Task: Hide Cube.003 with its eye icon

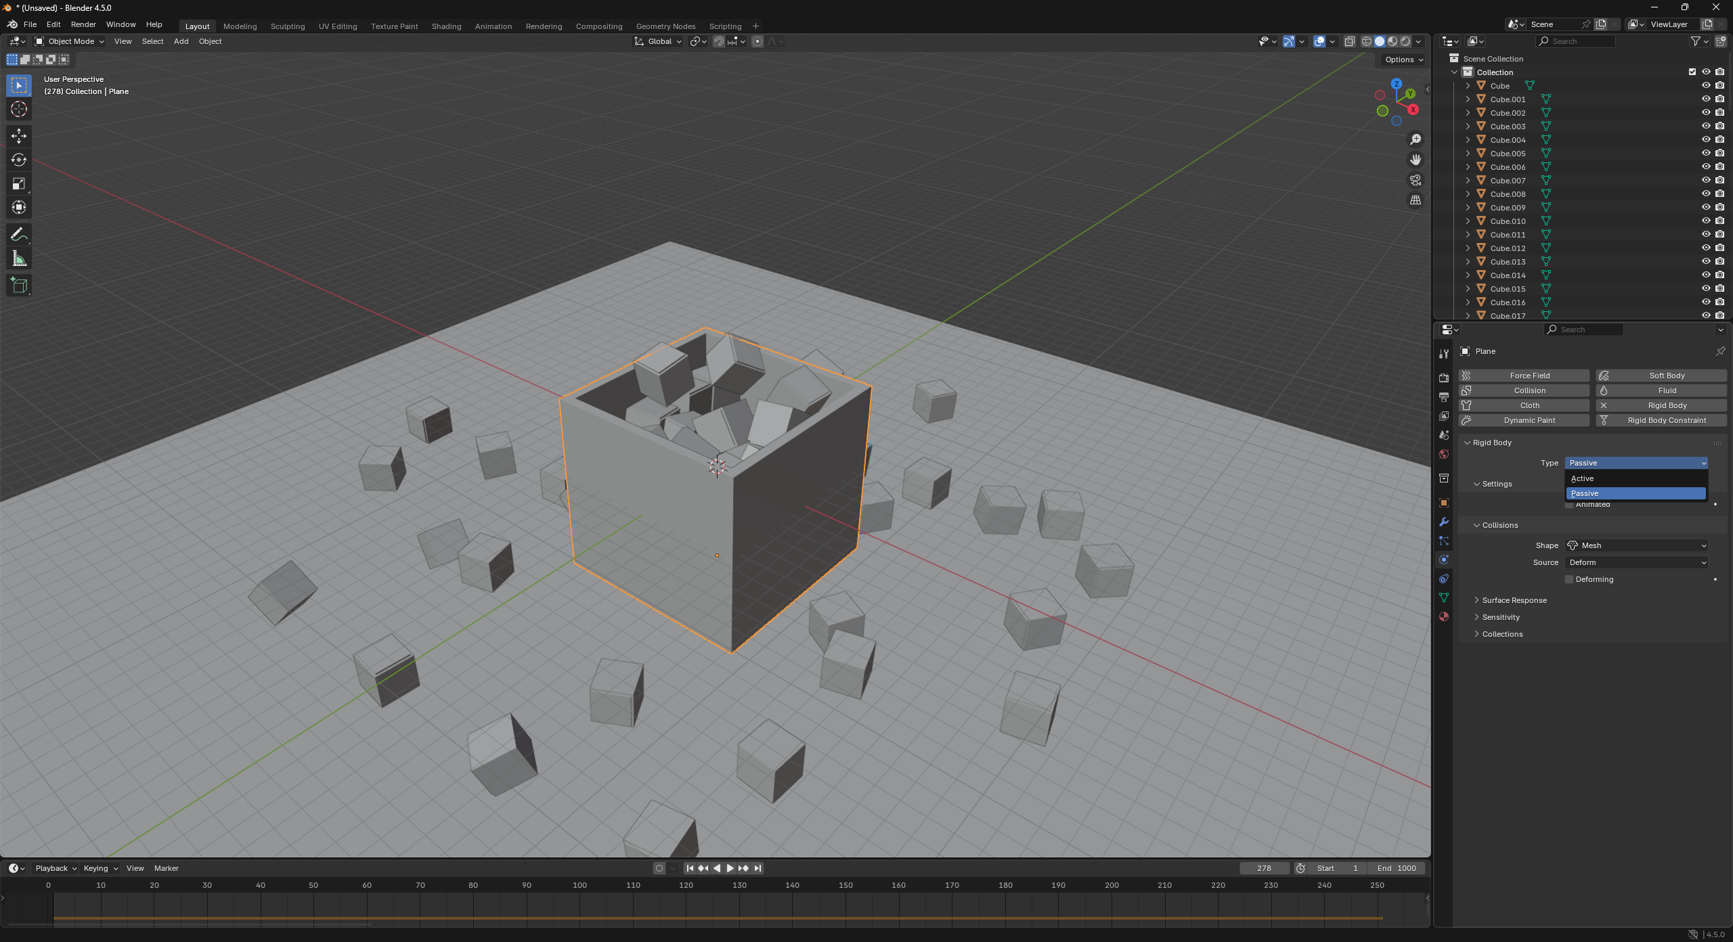Action: 1706,126
